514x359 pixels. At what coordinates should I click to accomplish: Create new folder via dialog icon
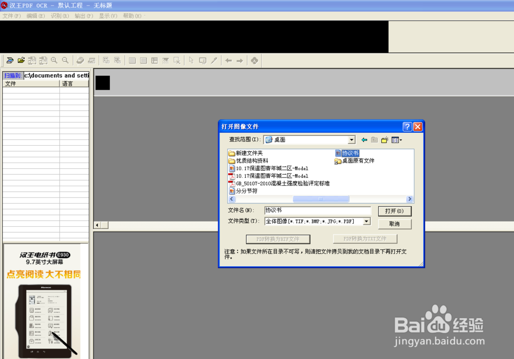[384, 140]
